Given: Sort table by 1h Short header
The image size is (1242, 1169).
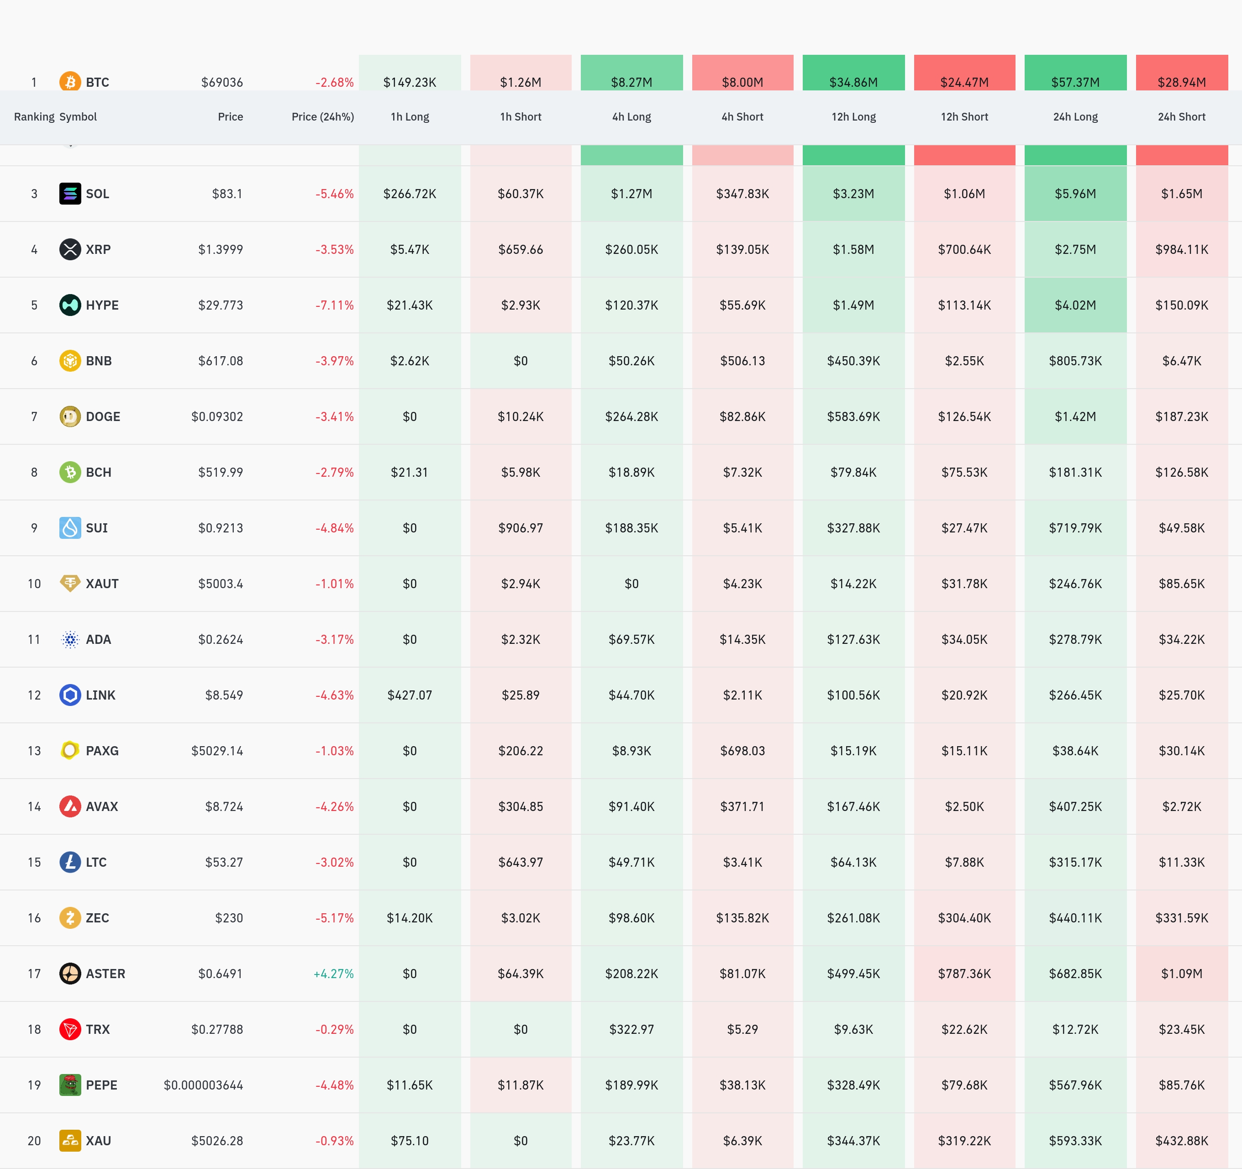Looking at the screenshot, I should point(521,117).
